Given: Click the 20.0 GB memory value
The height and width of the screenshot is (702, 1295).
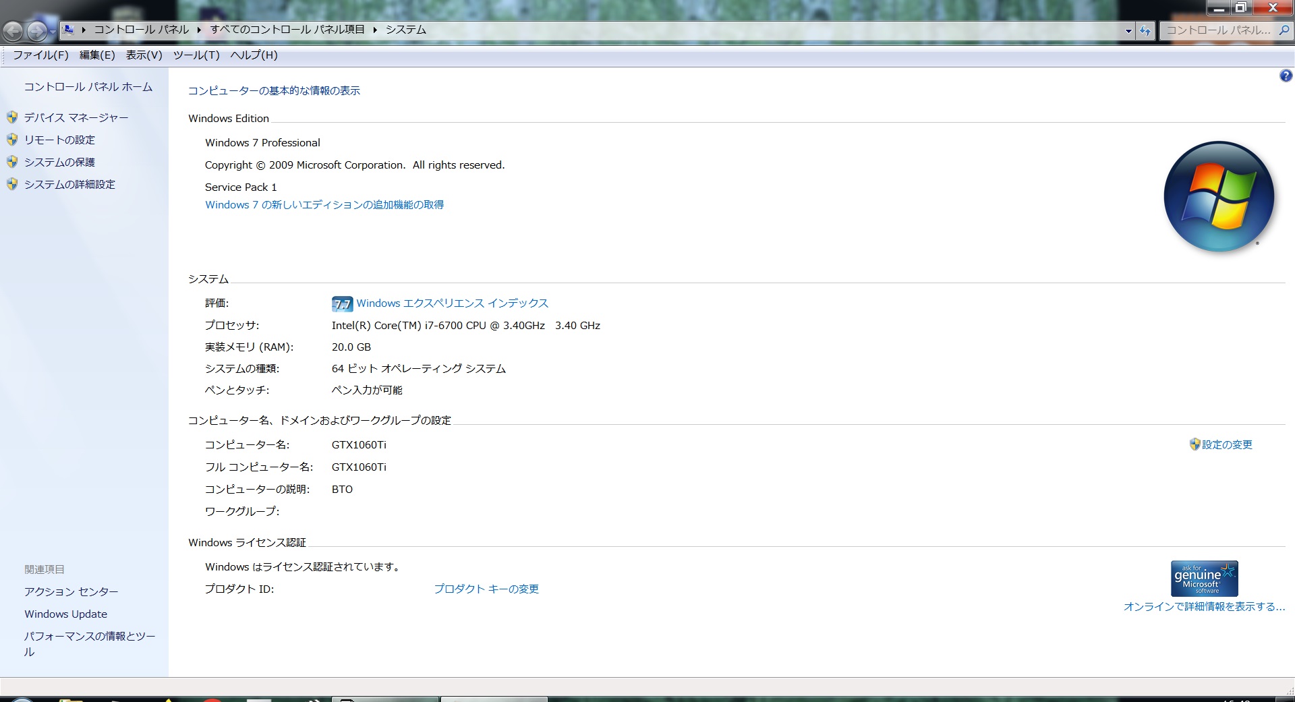Looking at the screenshot, I should point(351,347).
